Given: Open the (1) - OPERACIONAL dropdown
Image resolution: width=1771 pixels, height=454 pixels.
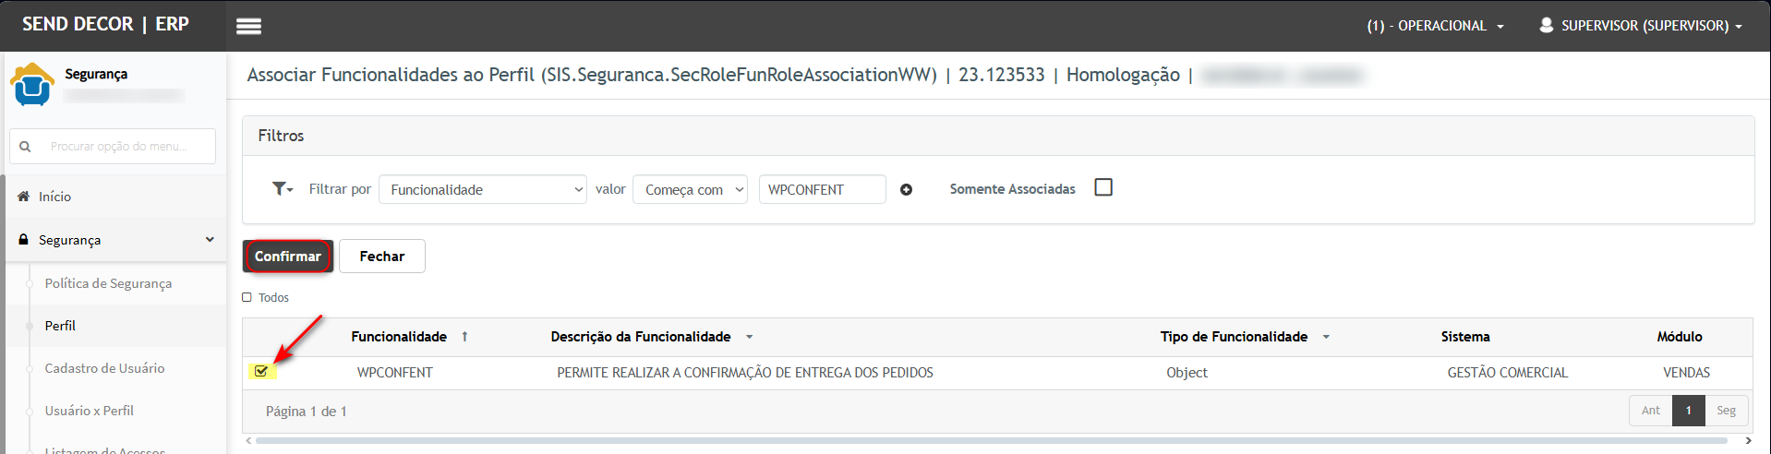Looking at the screenshot, I should tap(1435, 26).
